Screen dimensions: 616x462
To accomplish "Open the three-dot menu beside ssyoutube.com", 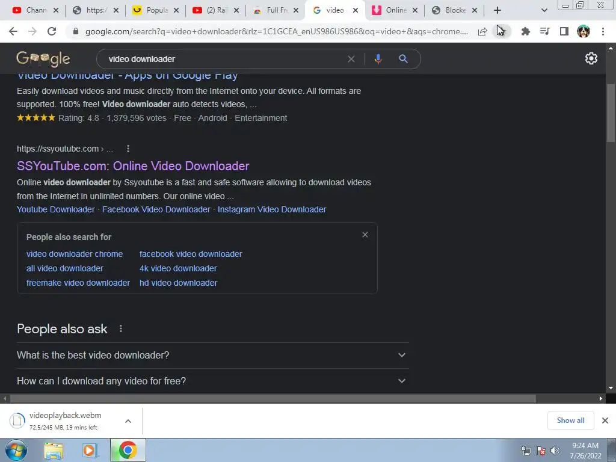I will [128, 149].
